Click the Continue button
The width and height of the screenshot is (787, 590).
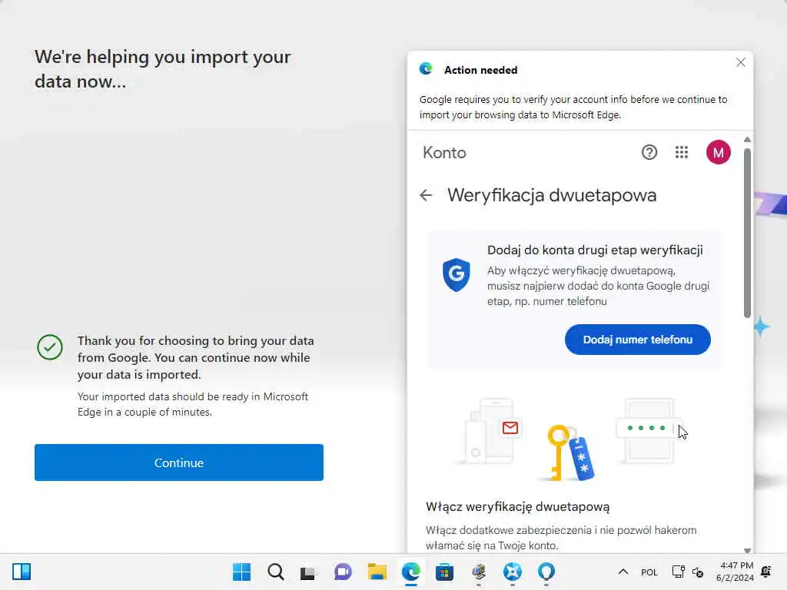click(x=178, y=462)
